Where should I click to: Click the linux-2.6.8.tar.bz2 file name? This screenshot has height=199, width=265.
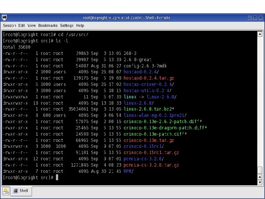[149, 109]
